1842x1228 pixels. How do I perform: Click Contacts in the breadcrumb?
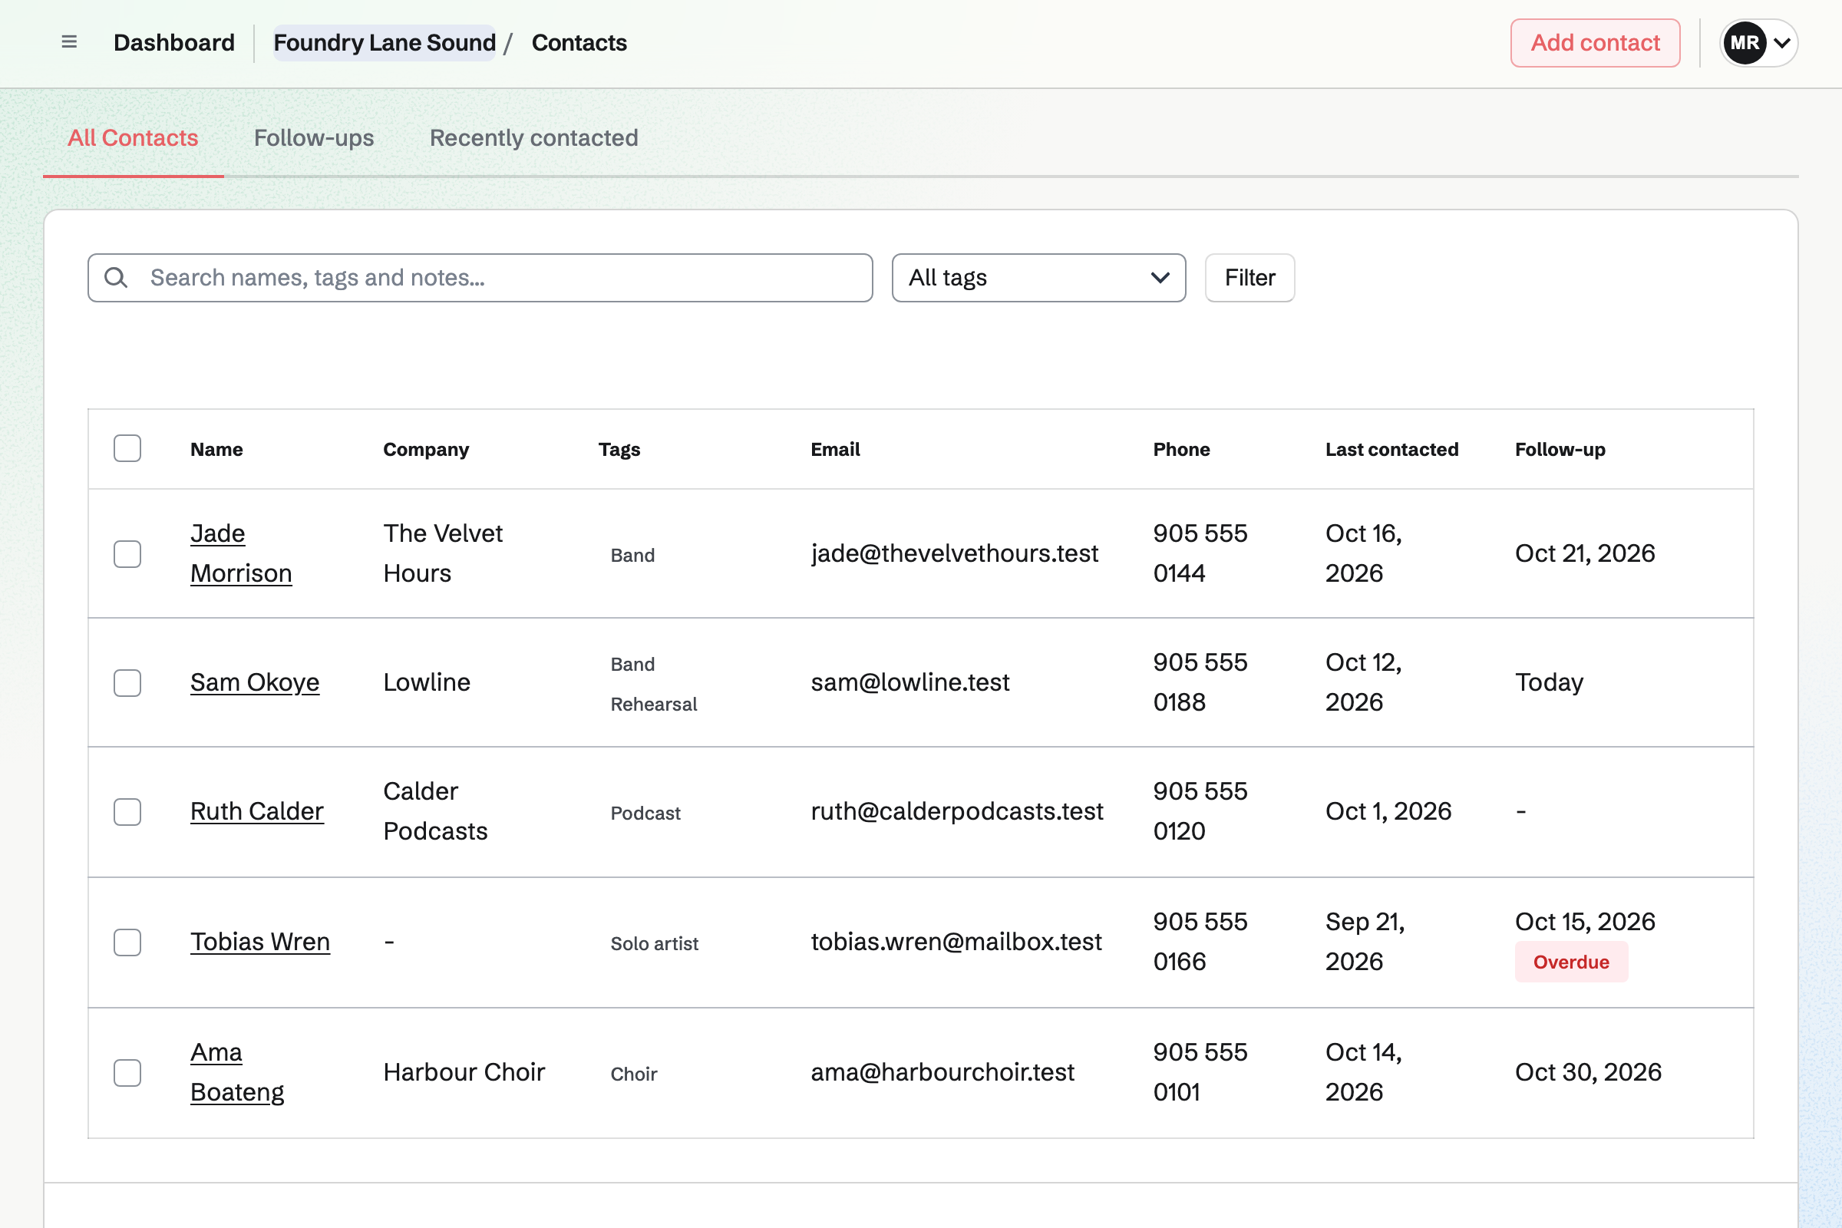(579, 42)
